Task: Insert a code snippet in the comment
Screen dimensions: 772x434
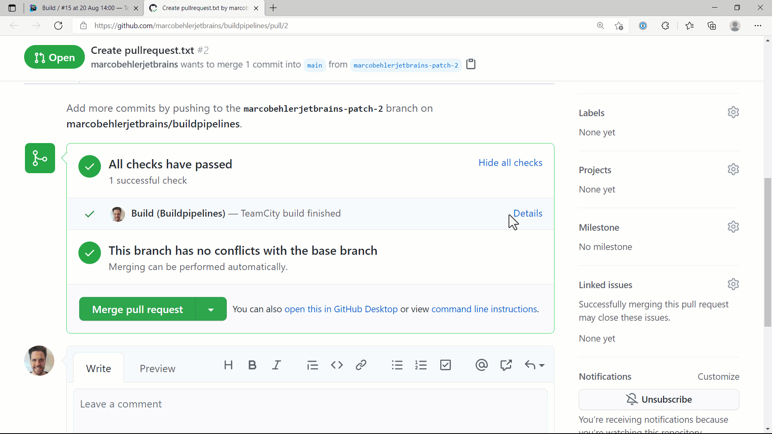Action: [x=337, y=365]
